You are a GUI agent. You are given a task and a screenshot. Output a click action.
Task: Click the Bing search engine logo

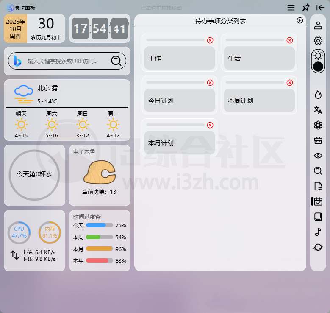click(17, 61)
